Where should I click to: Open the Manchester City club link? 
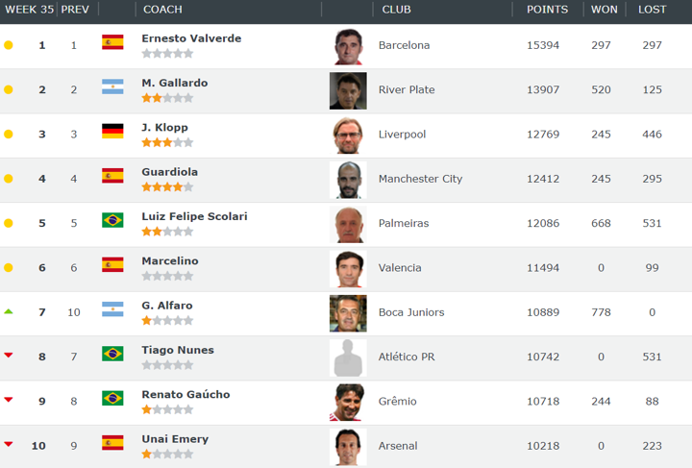click(420, 179)
